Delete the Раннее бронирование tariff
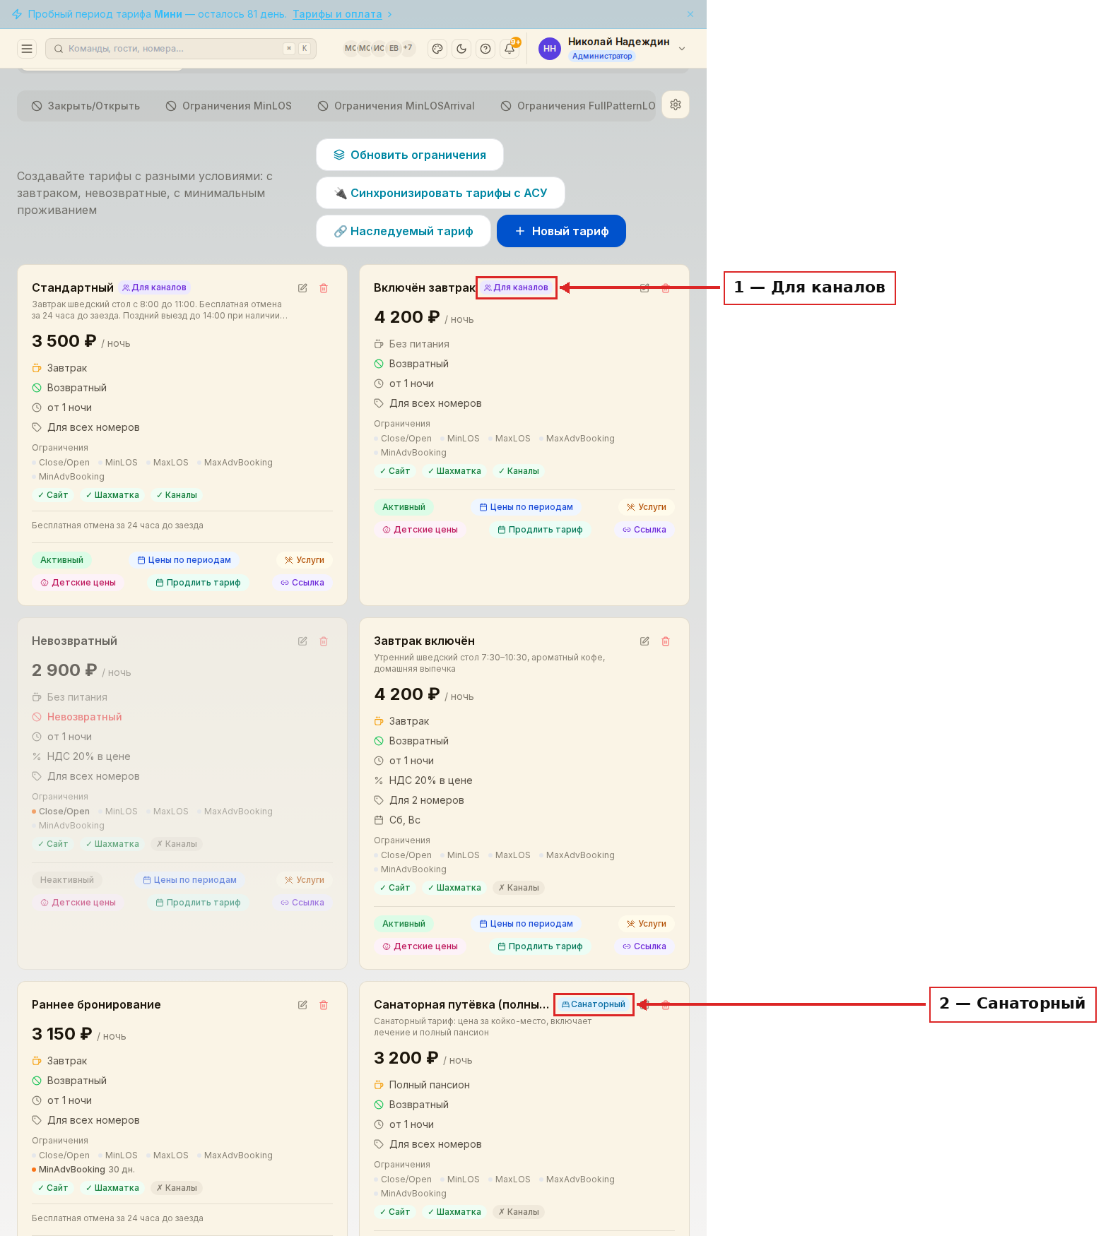The height and width of the screenshot is (1236, 1113). click(x=324, y=1005)
